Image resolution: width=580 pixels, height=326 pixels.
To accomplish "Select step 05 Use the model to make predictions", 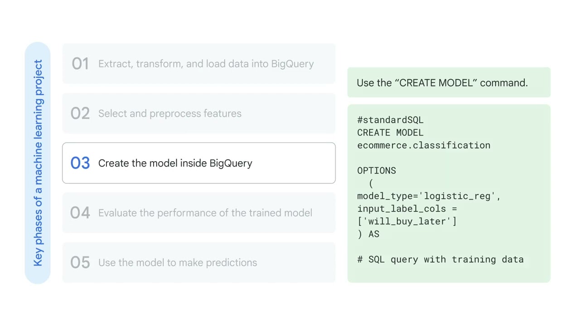I will coord(198,263).
